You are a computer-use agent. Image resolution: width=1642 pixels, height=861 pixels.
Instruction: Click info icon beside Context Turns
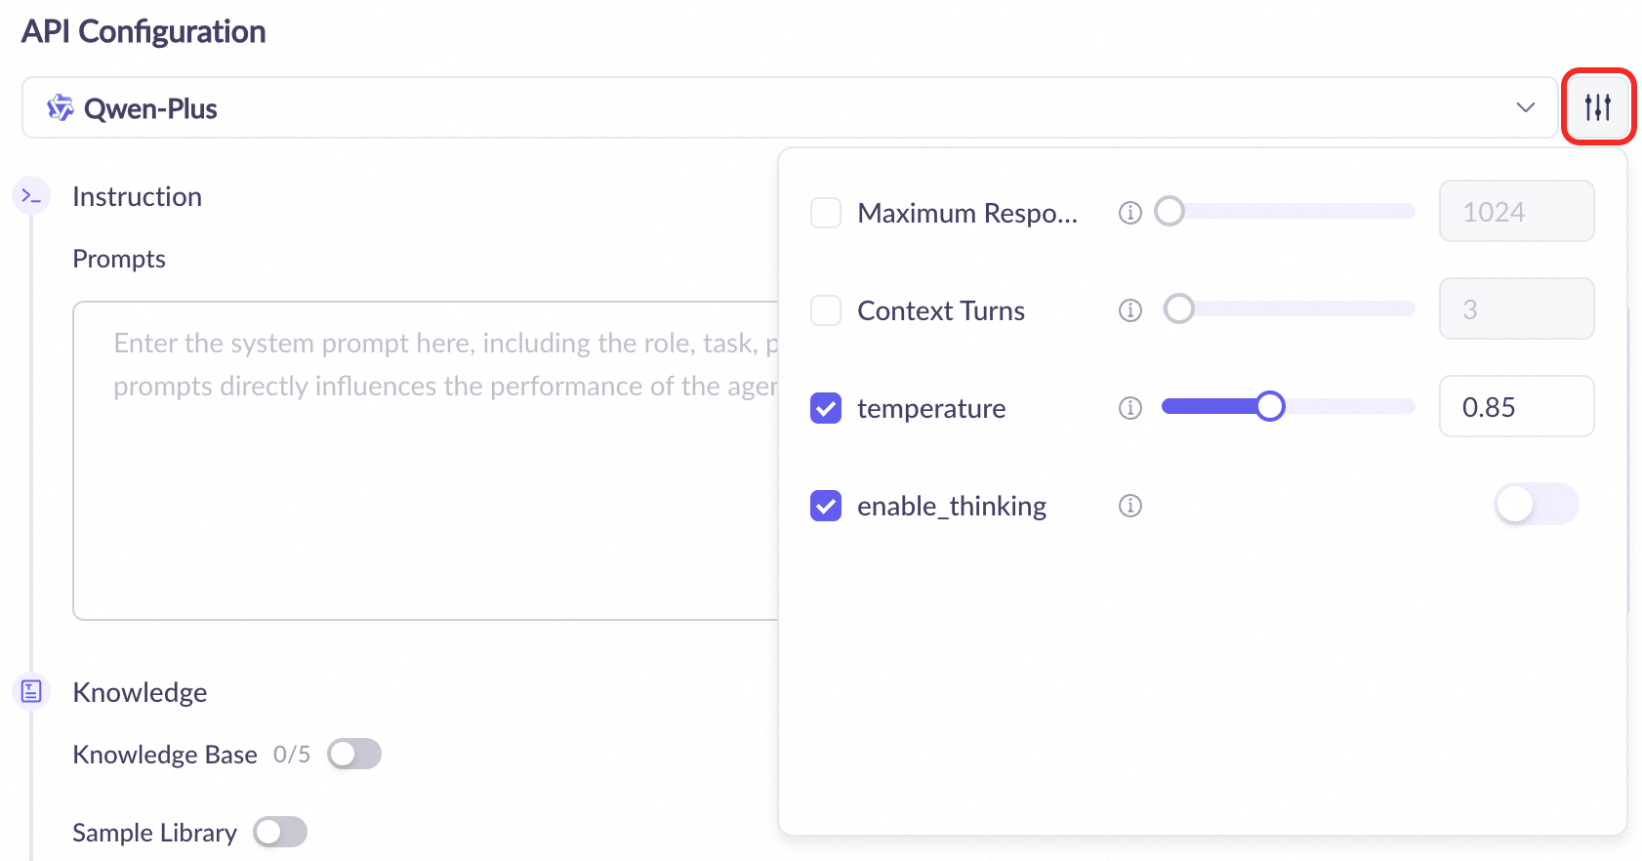1129,310
